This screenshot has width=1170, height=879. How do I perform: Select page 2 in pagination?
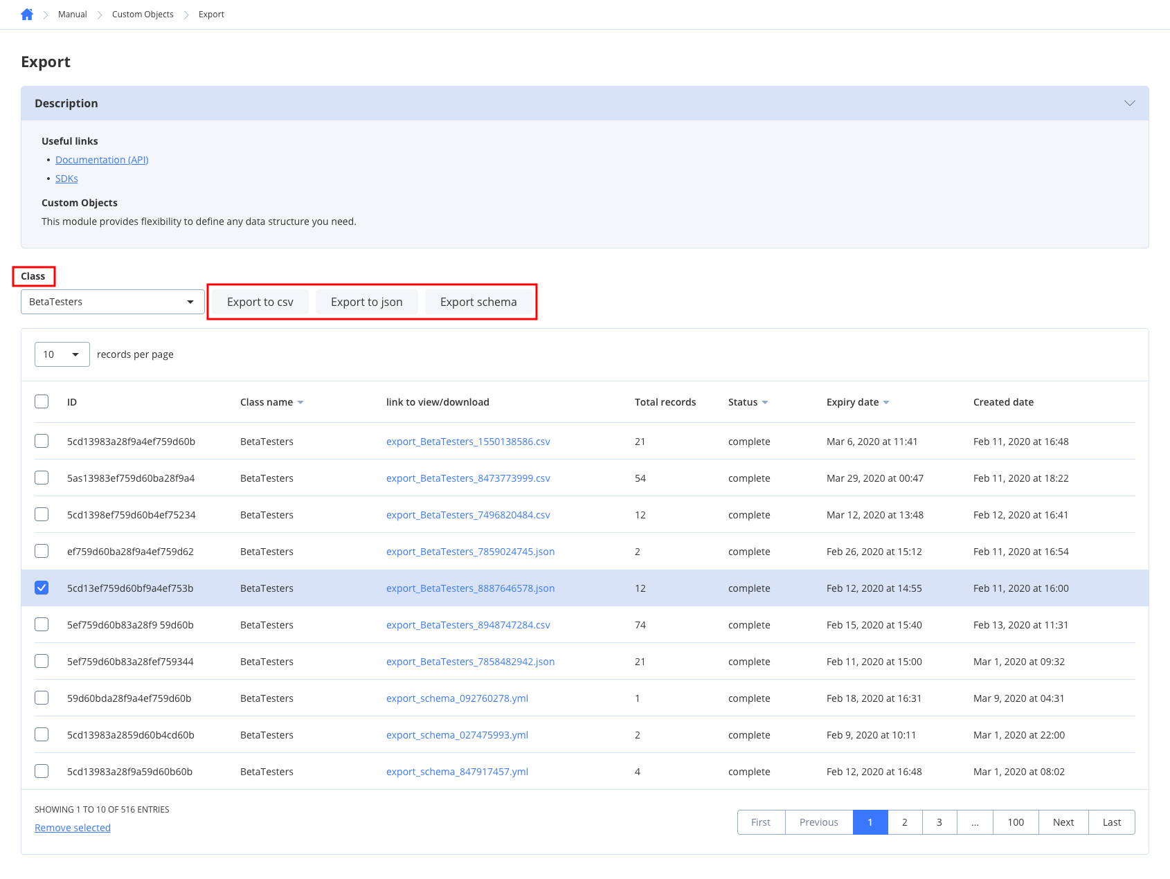[905, 822]
